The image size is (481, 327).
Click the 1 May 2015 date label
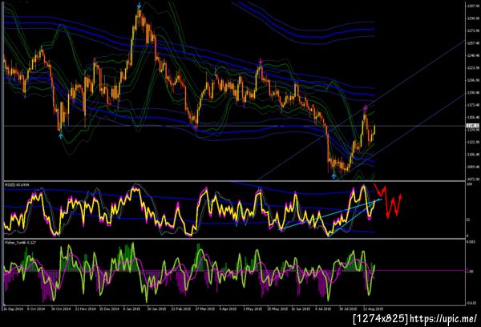(253, 309)
